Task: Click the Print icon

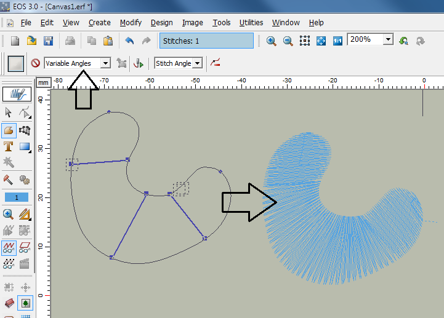Action: pyautogui.click(x=70, y=41)
